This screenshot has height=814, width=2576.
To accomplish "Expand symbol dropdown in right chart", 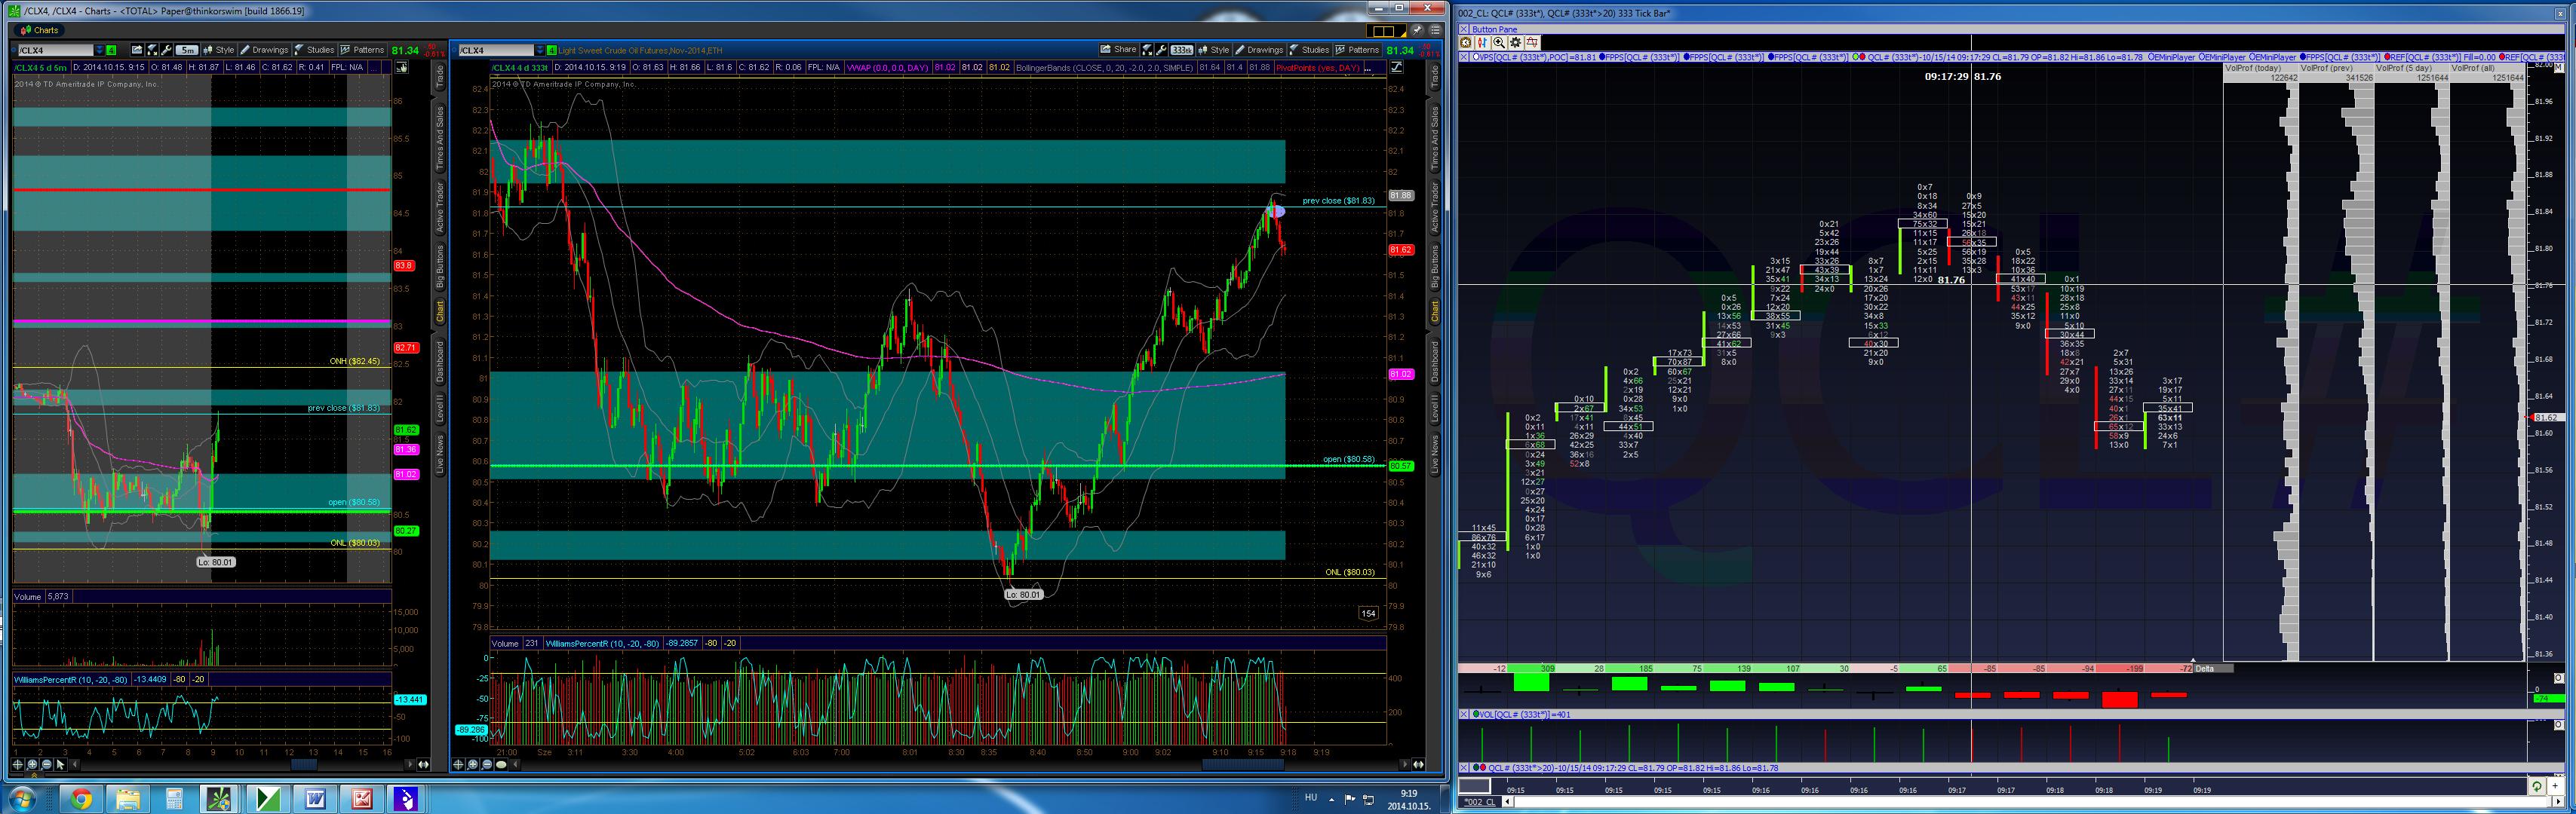I will click(539, 50).
